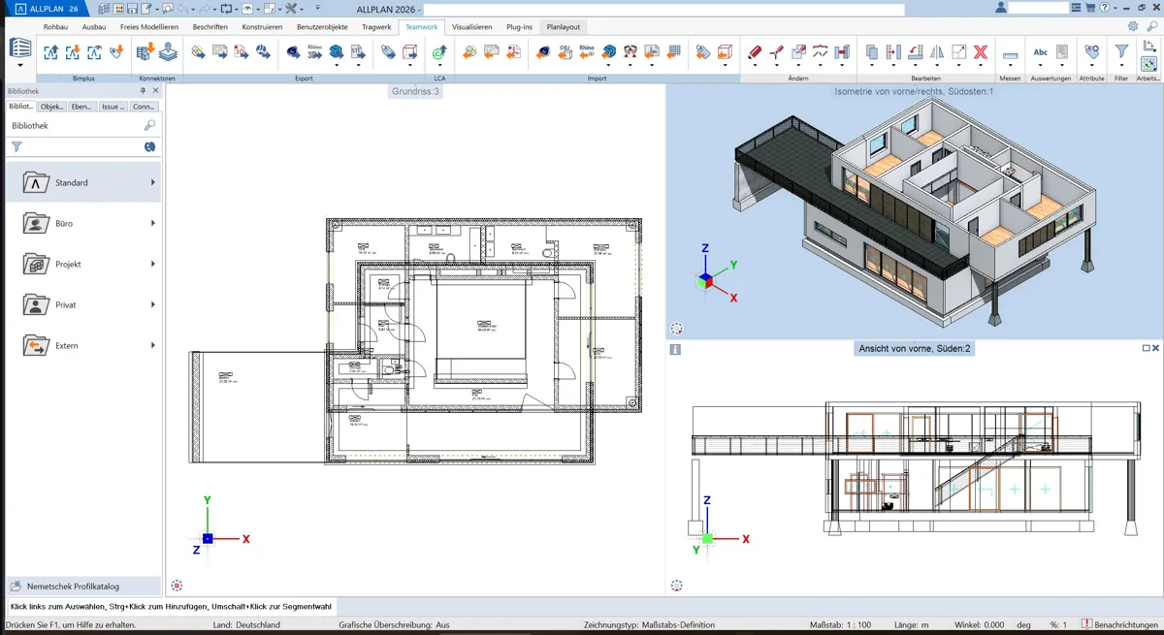Screen dimensions: 1164x635
Task: Click the PDF import icon
Action: (514, 51)
